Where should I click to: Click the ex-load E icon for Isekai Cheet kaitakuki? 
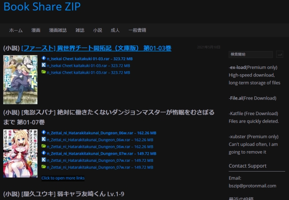click(x=44, y=58)
